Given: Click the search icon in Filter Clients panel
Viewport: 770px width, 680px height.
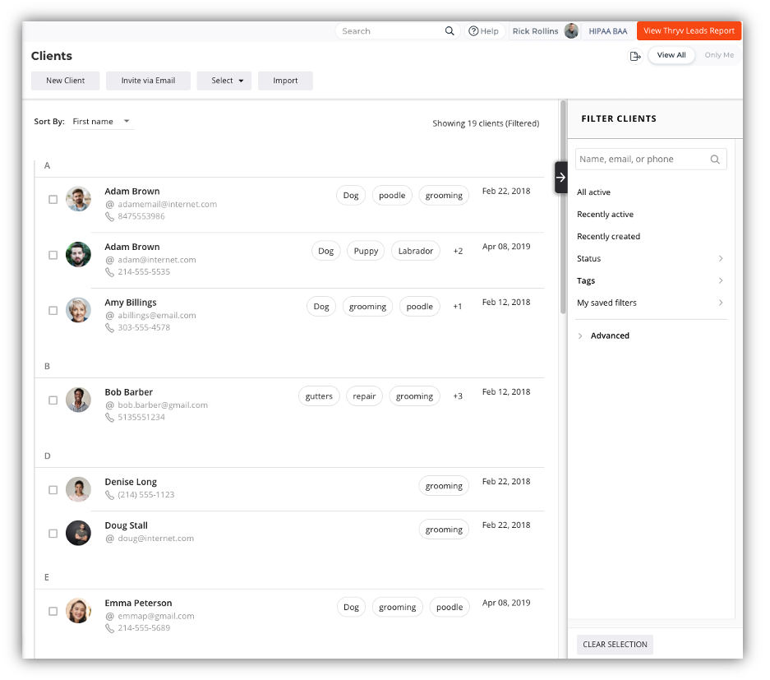Looking at the screenshot, I should (x=714, y=159).
